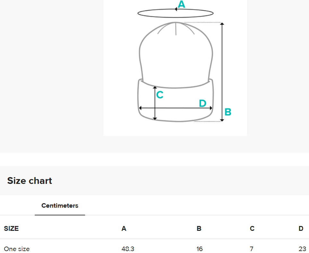Image resolution: width=309 pixels, height=253 pixels.
Task: Click the 23 measurement value
Action: click(302, 249)
